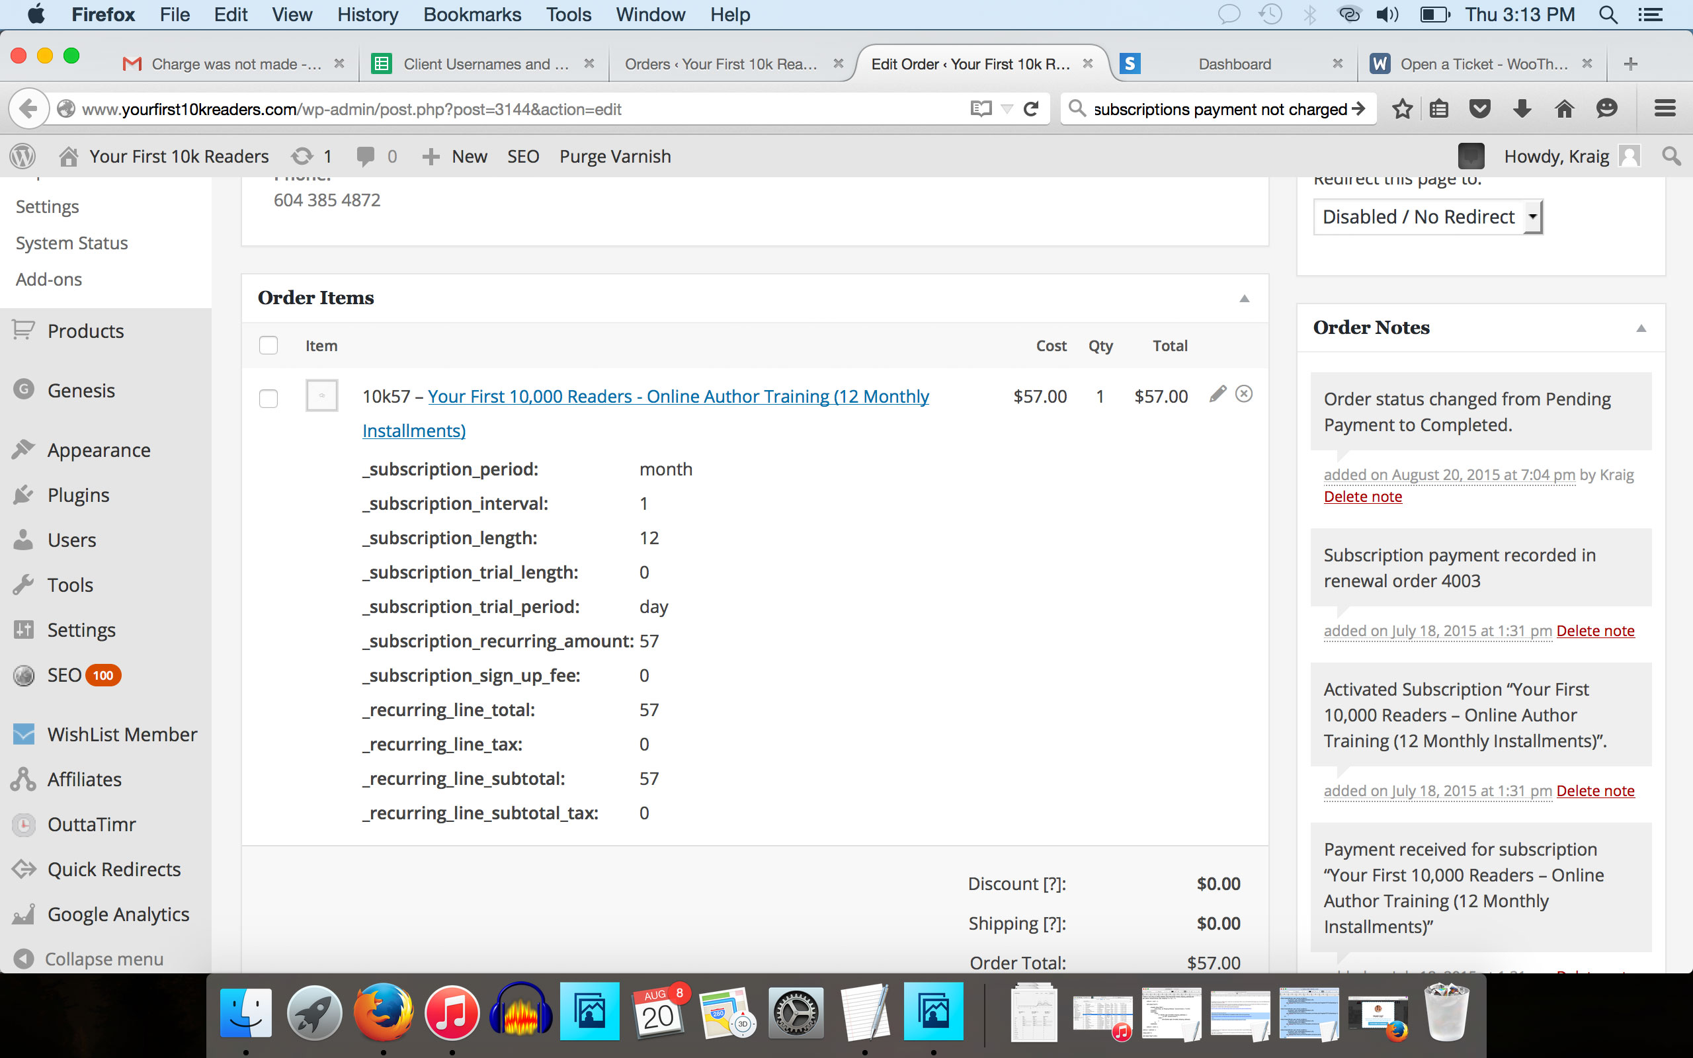Open the Tools menu in the menu bar

(568, 15)
